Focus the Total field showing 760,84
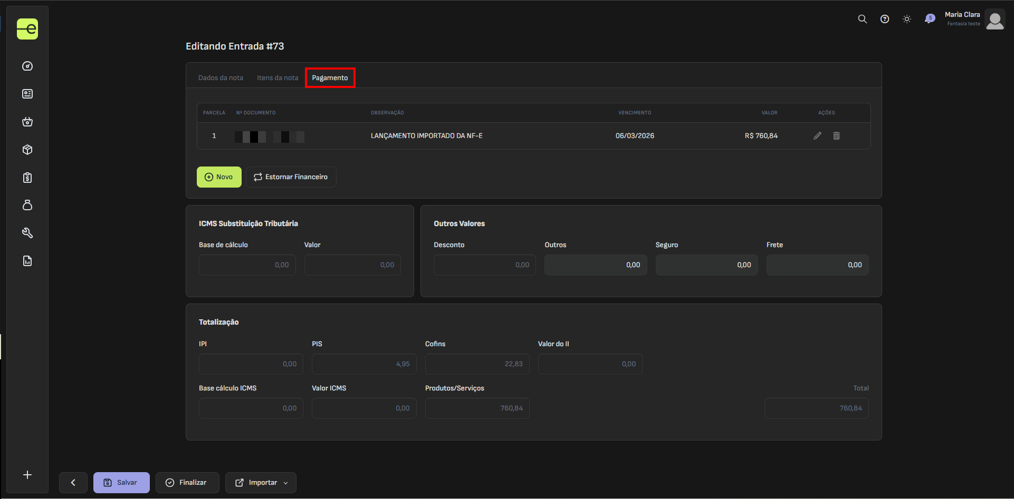This screenshot has height=499, width=1014. (817, 408)
